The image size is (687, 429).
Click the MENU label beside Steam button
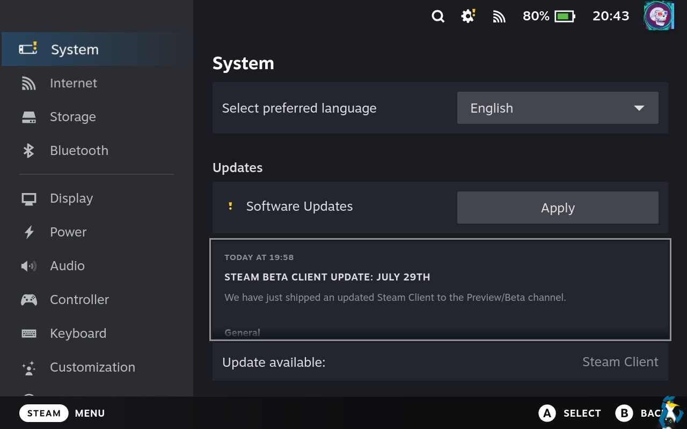point(90,413)
